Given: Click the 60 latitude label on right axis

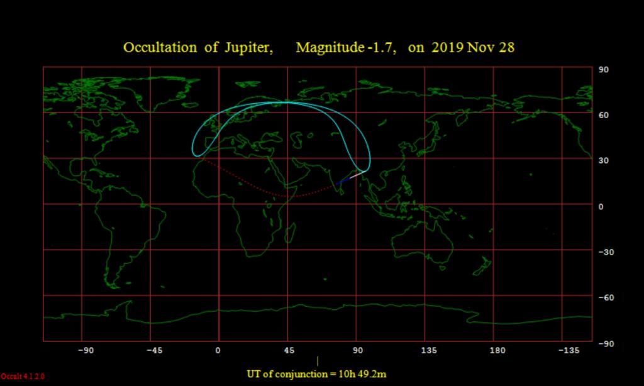Looking at the screenshot, I should [602, 115].
